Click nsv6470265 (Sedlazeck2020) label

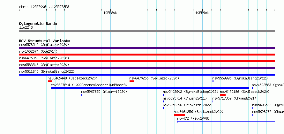pos(154,78)
